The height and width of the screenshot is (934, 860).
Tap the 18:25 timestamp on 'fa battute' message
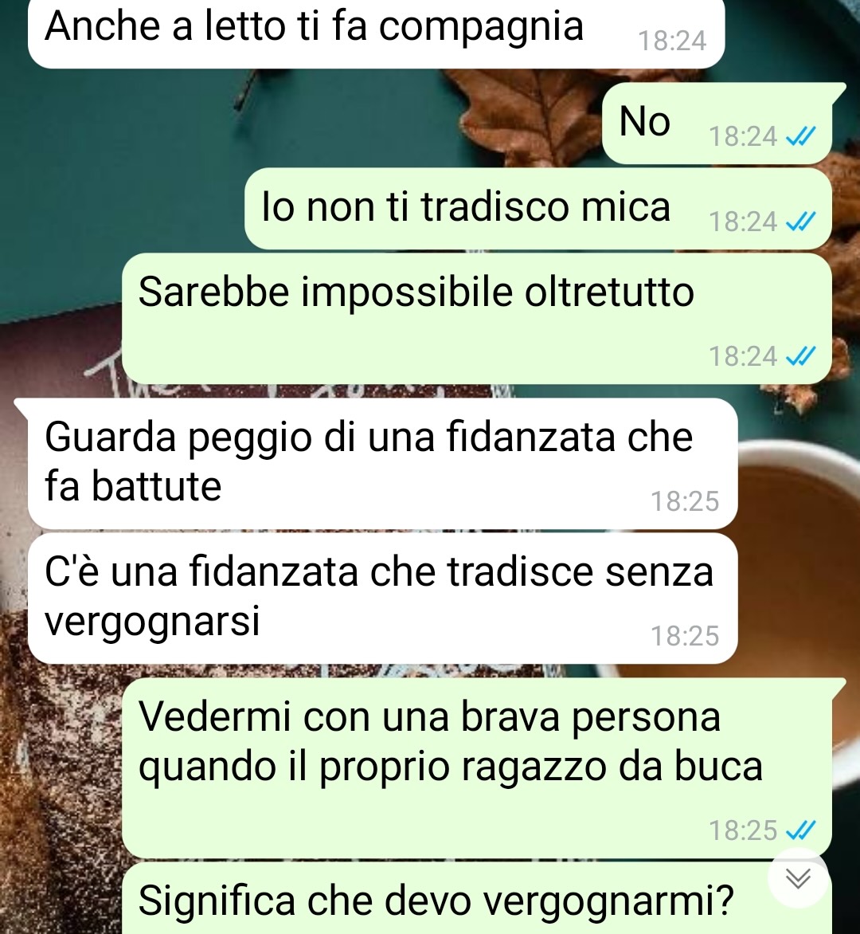(685, 501)
